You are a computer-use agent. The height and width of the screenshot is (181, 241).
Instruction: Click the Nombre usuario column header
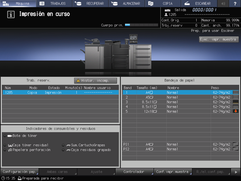[x=97, y=88]
